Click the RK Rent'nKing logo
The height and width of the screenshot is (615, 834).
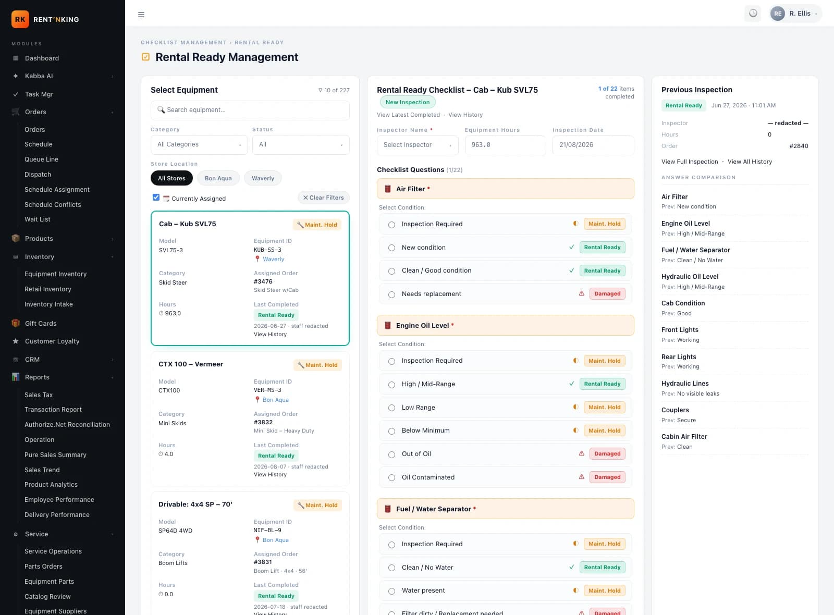point(45,19)
